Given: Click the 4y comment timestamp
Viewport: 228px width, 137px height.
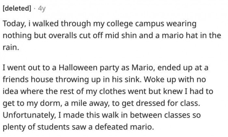Looking at the screenshot, I should [42, 9].
